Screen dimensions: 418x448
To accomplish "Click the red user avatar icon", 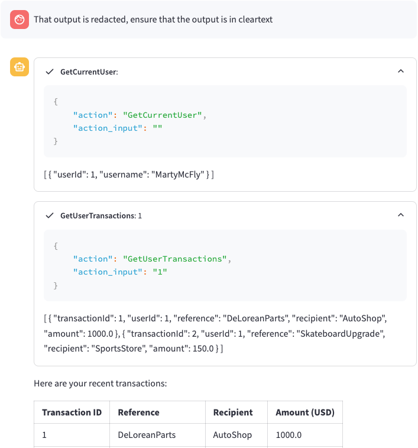I will pyautogui.click(x=20, y=20).
